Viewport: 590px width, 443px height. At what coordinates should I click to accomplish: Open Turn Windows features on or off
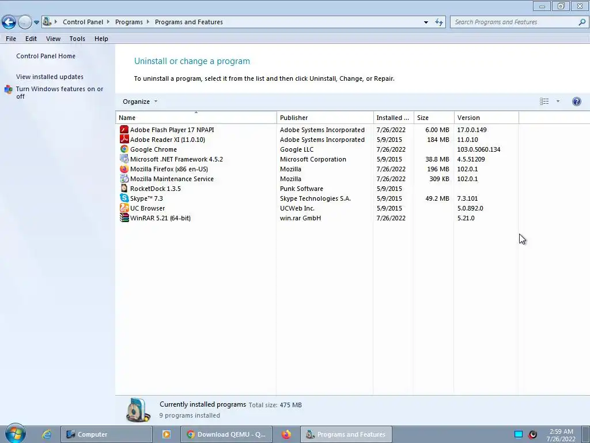point(59,92)
